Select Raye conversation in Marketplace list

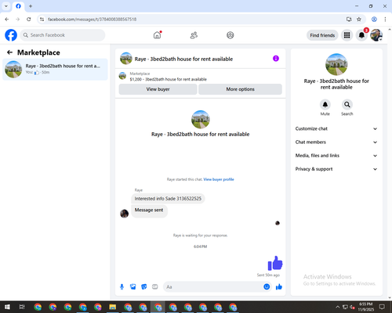[x=55, y=70]
